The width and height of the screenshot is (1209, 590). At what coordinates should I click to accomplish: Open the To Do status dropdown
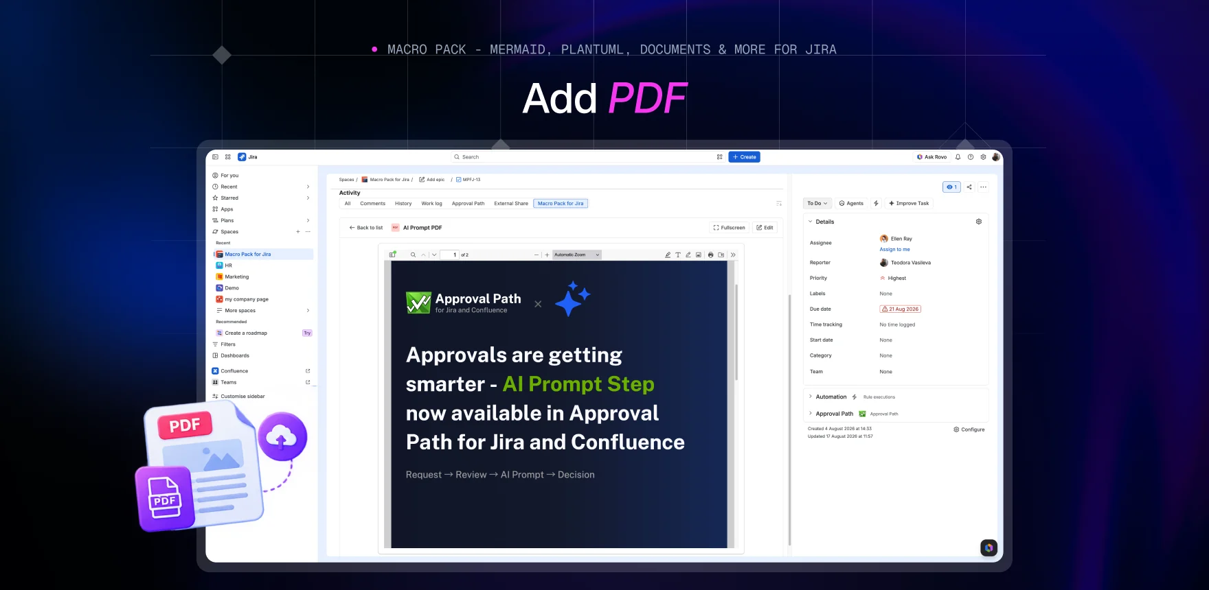[817, 203]
